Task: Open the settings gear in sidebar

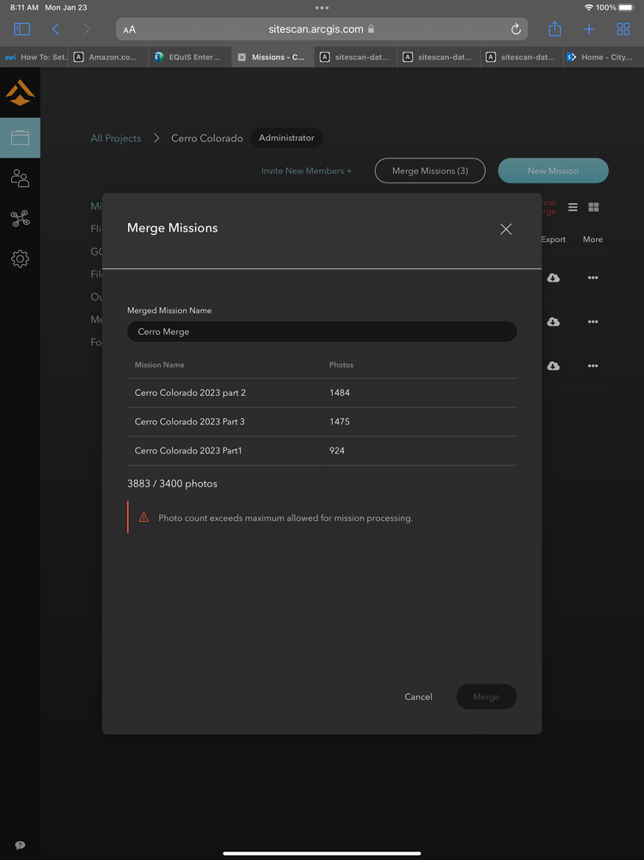Action: (20, 258)
